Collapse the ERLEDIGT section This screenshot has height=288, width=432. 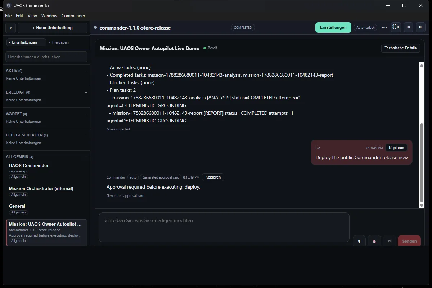86,92
